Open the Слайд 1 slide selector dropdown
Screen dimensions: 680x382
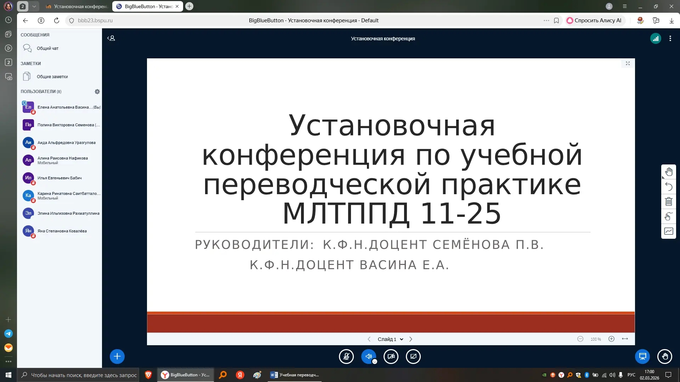[x=390, y=339]
